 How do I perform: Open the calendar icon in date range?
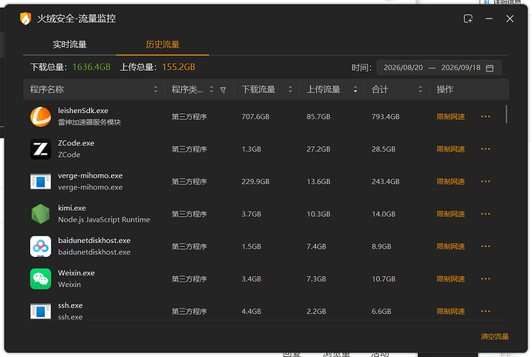[490, 68]
